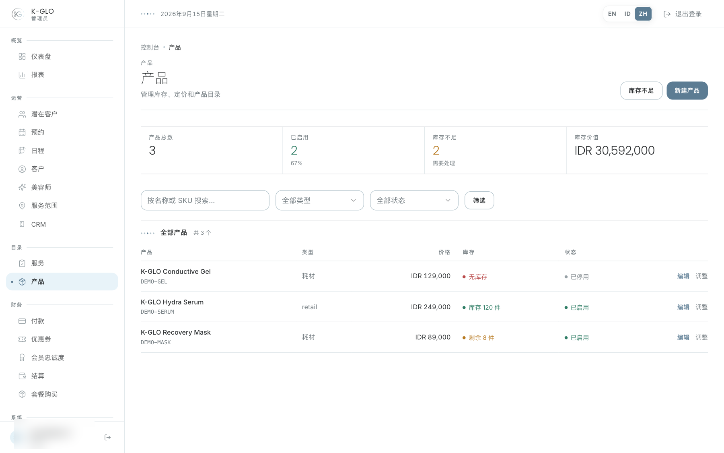
Task: Click the 优惠券 ticket icon
Action: coord(22,339)
